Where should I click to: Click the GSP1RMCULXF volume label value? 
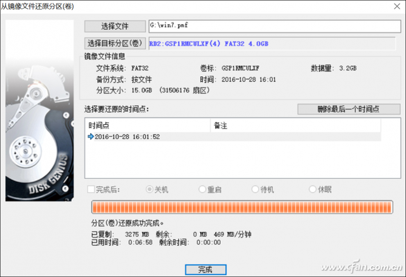240,68
